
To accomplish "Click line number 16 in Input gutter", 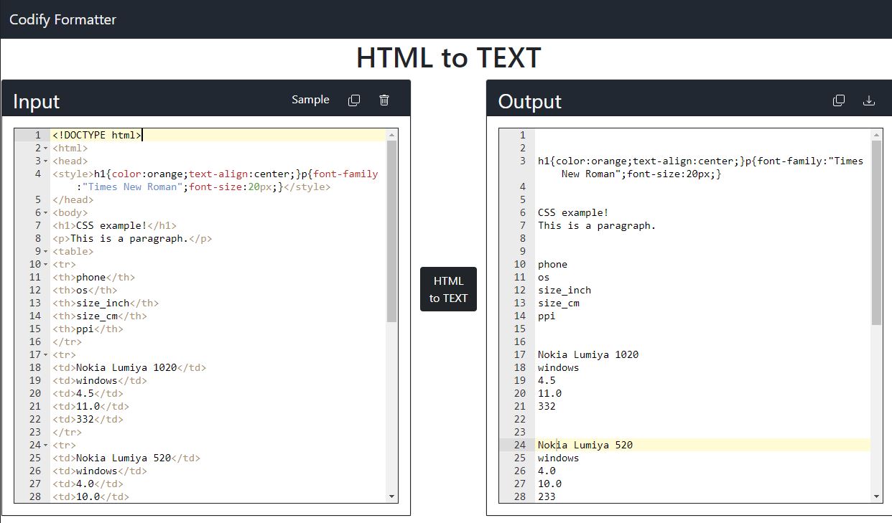I will (x=35, y=341).
